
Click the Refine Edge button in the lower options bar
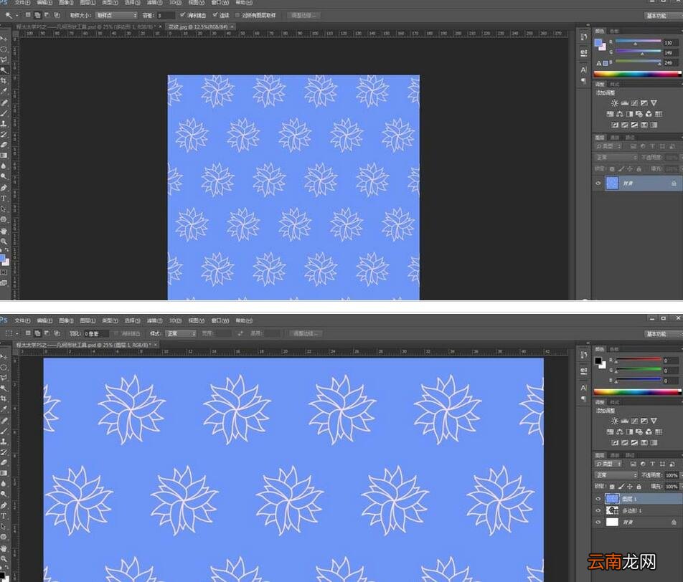pos(306,333)
